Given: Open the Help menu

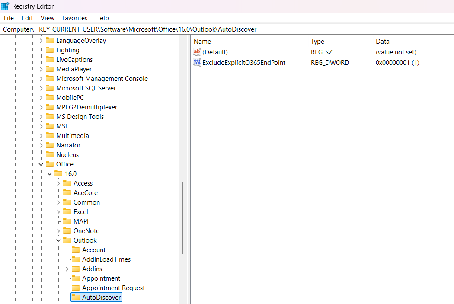Looking at the screenshot, I should (102, 18).
